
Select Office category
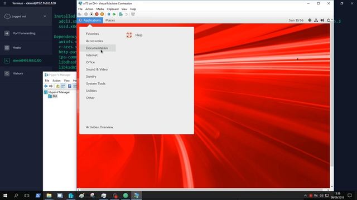(90, 62)
